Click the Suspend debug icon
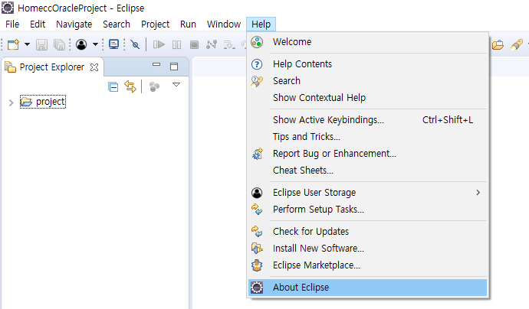Viewport: 529px width, 309px height. 177,45
